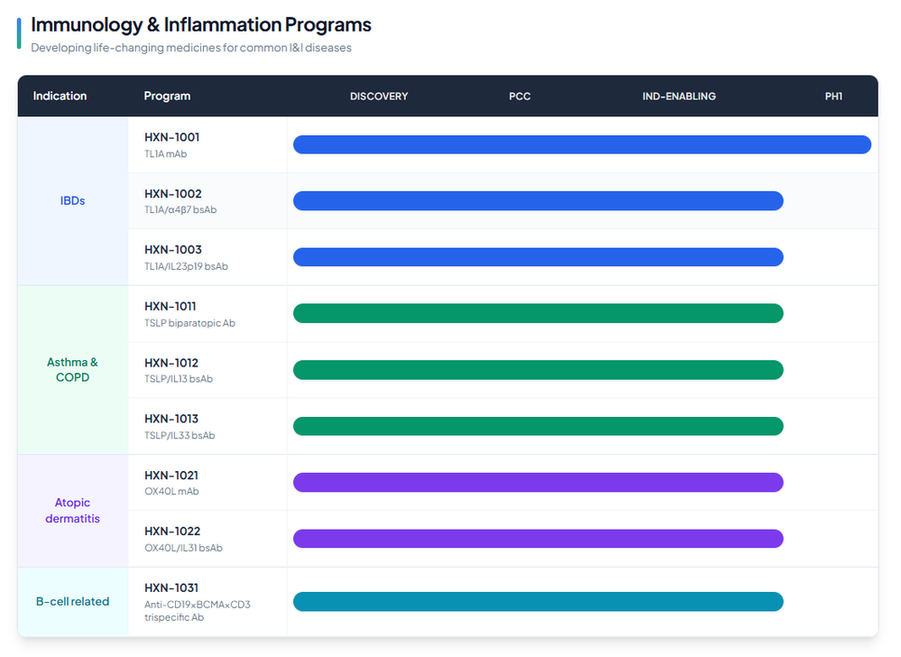The width and height of the screenshot is (901, 657).
Task: Open the HXN-1013 TSLP/IL33 bsAb entry
Action: point(171,419)
